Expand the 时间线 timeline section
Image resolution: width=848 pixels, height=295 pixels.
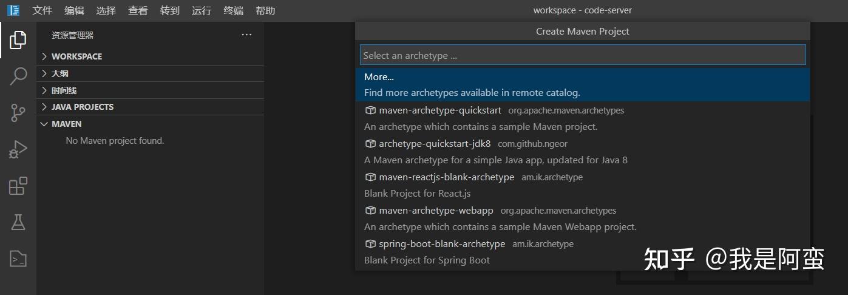point(151,90)
